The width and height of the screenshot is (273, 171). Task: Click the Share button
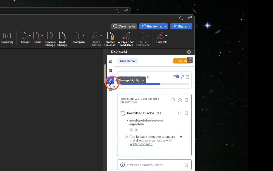pos(181,26)
